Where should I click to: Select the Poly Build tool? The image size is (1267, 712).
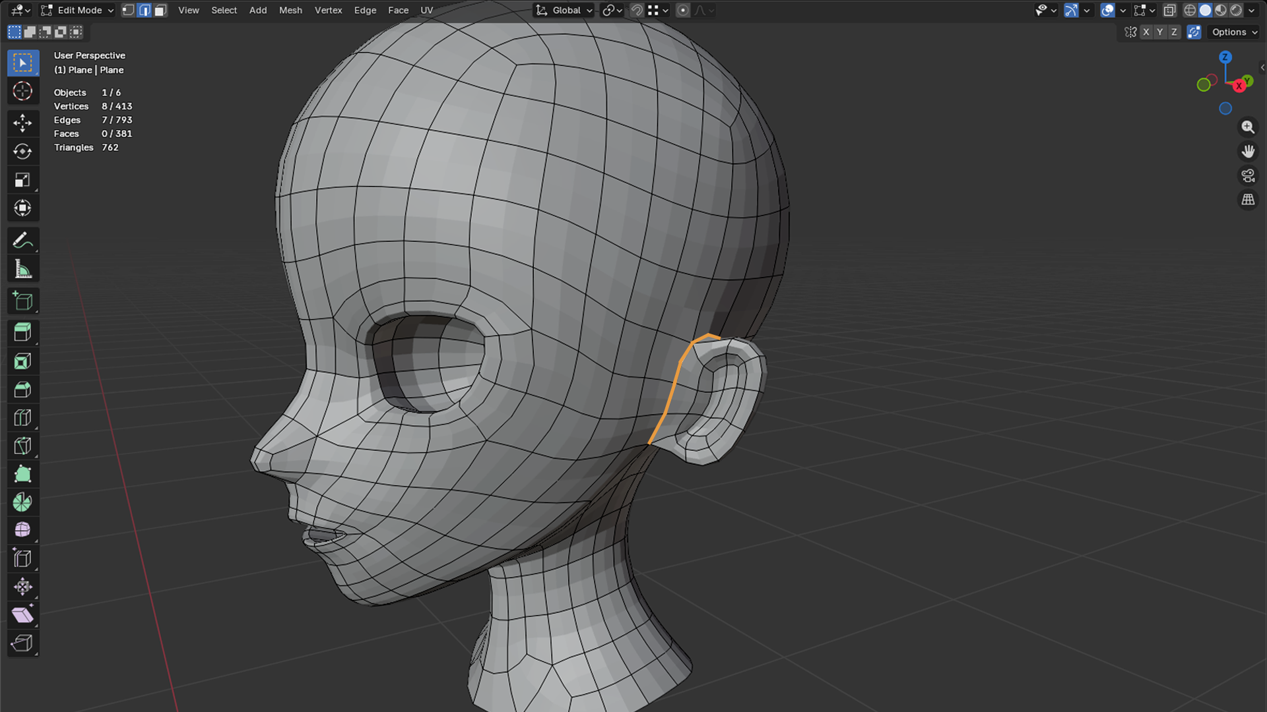click(22, 474)
